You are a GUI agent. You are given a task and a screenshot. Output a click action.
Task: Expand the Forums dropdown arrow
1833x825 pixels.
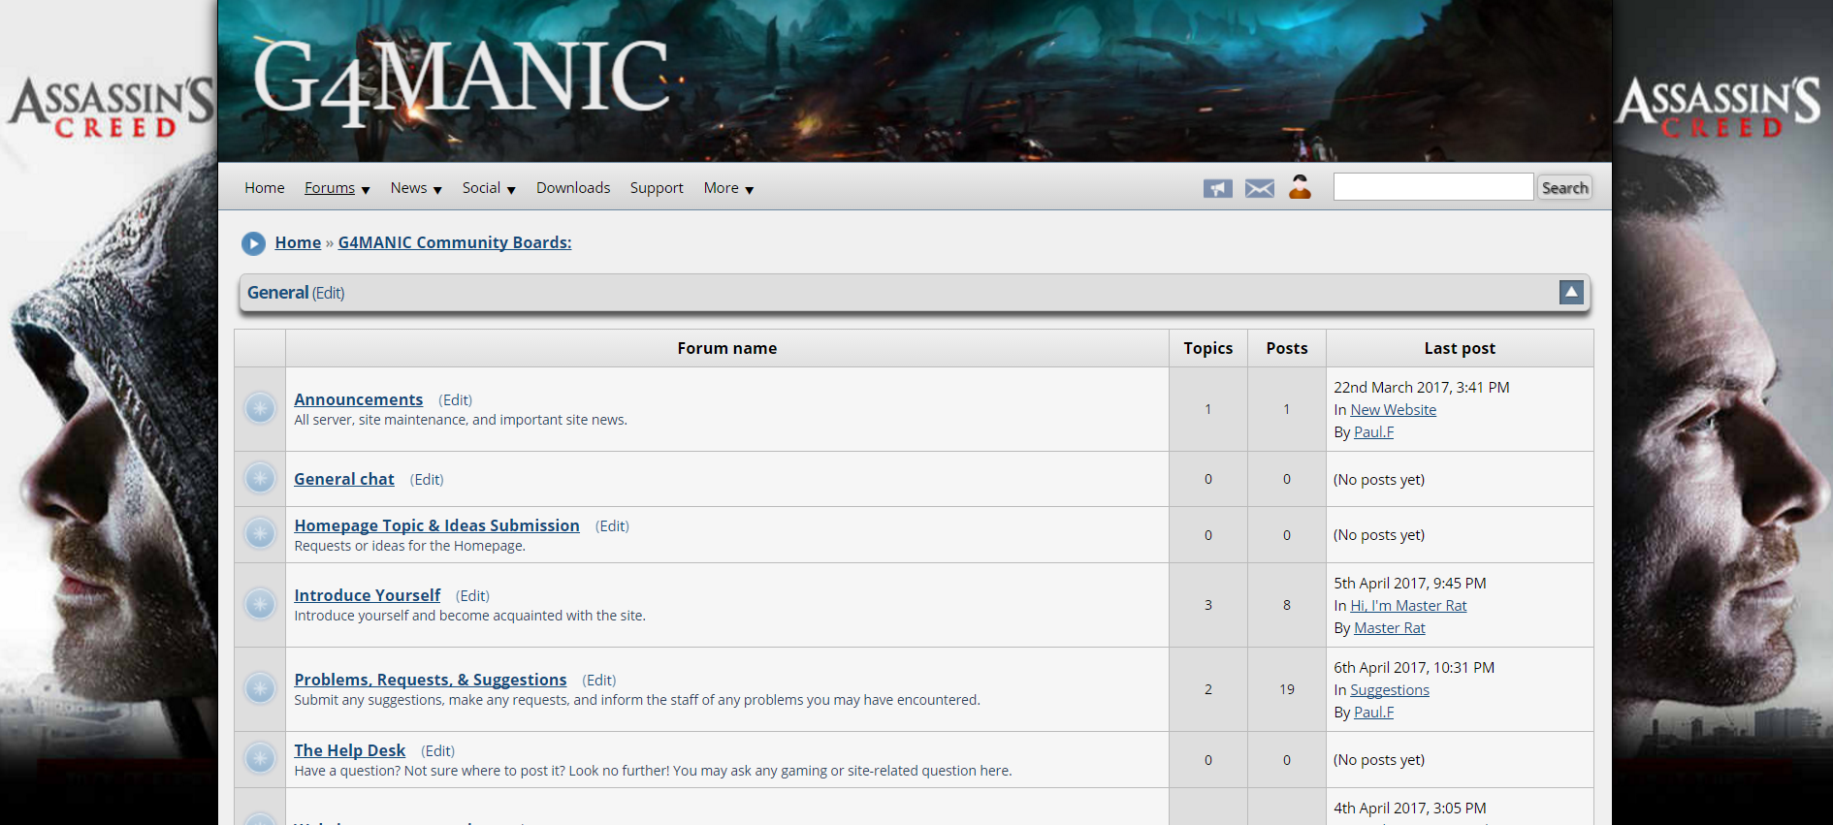click(366, 190)
